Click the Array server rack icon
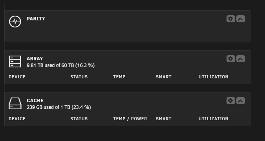The height and width of the screenshot is (141, 265). pos(15,61)
